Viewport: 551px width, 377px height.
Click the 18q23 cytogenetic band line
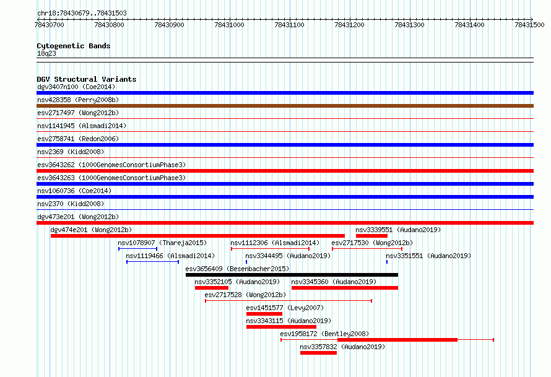coord(285,60)
